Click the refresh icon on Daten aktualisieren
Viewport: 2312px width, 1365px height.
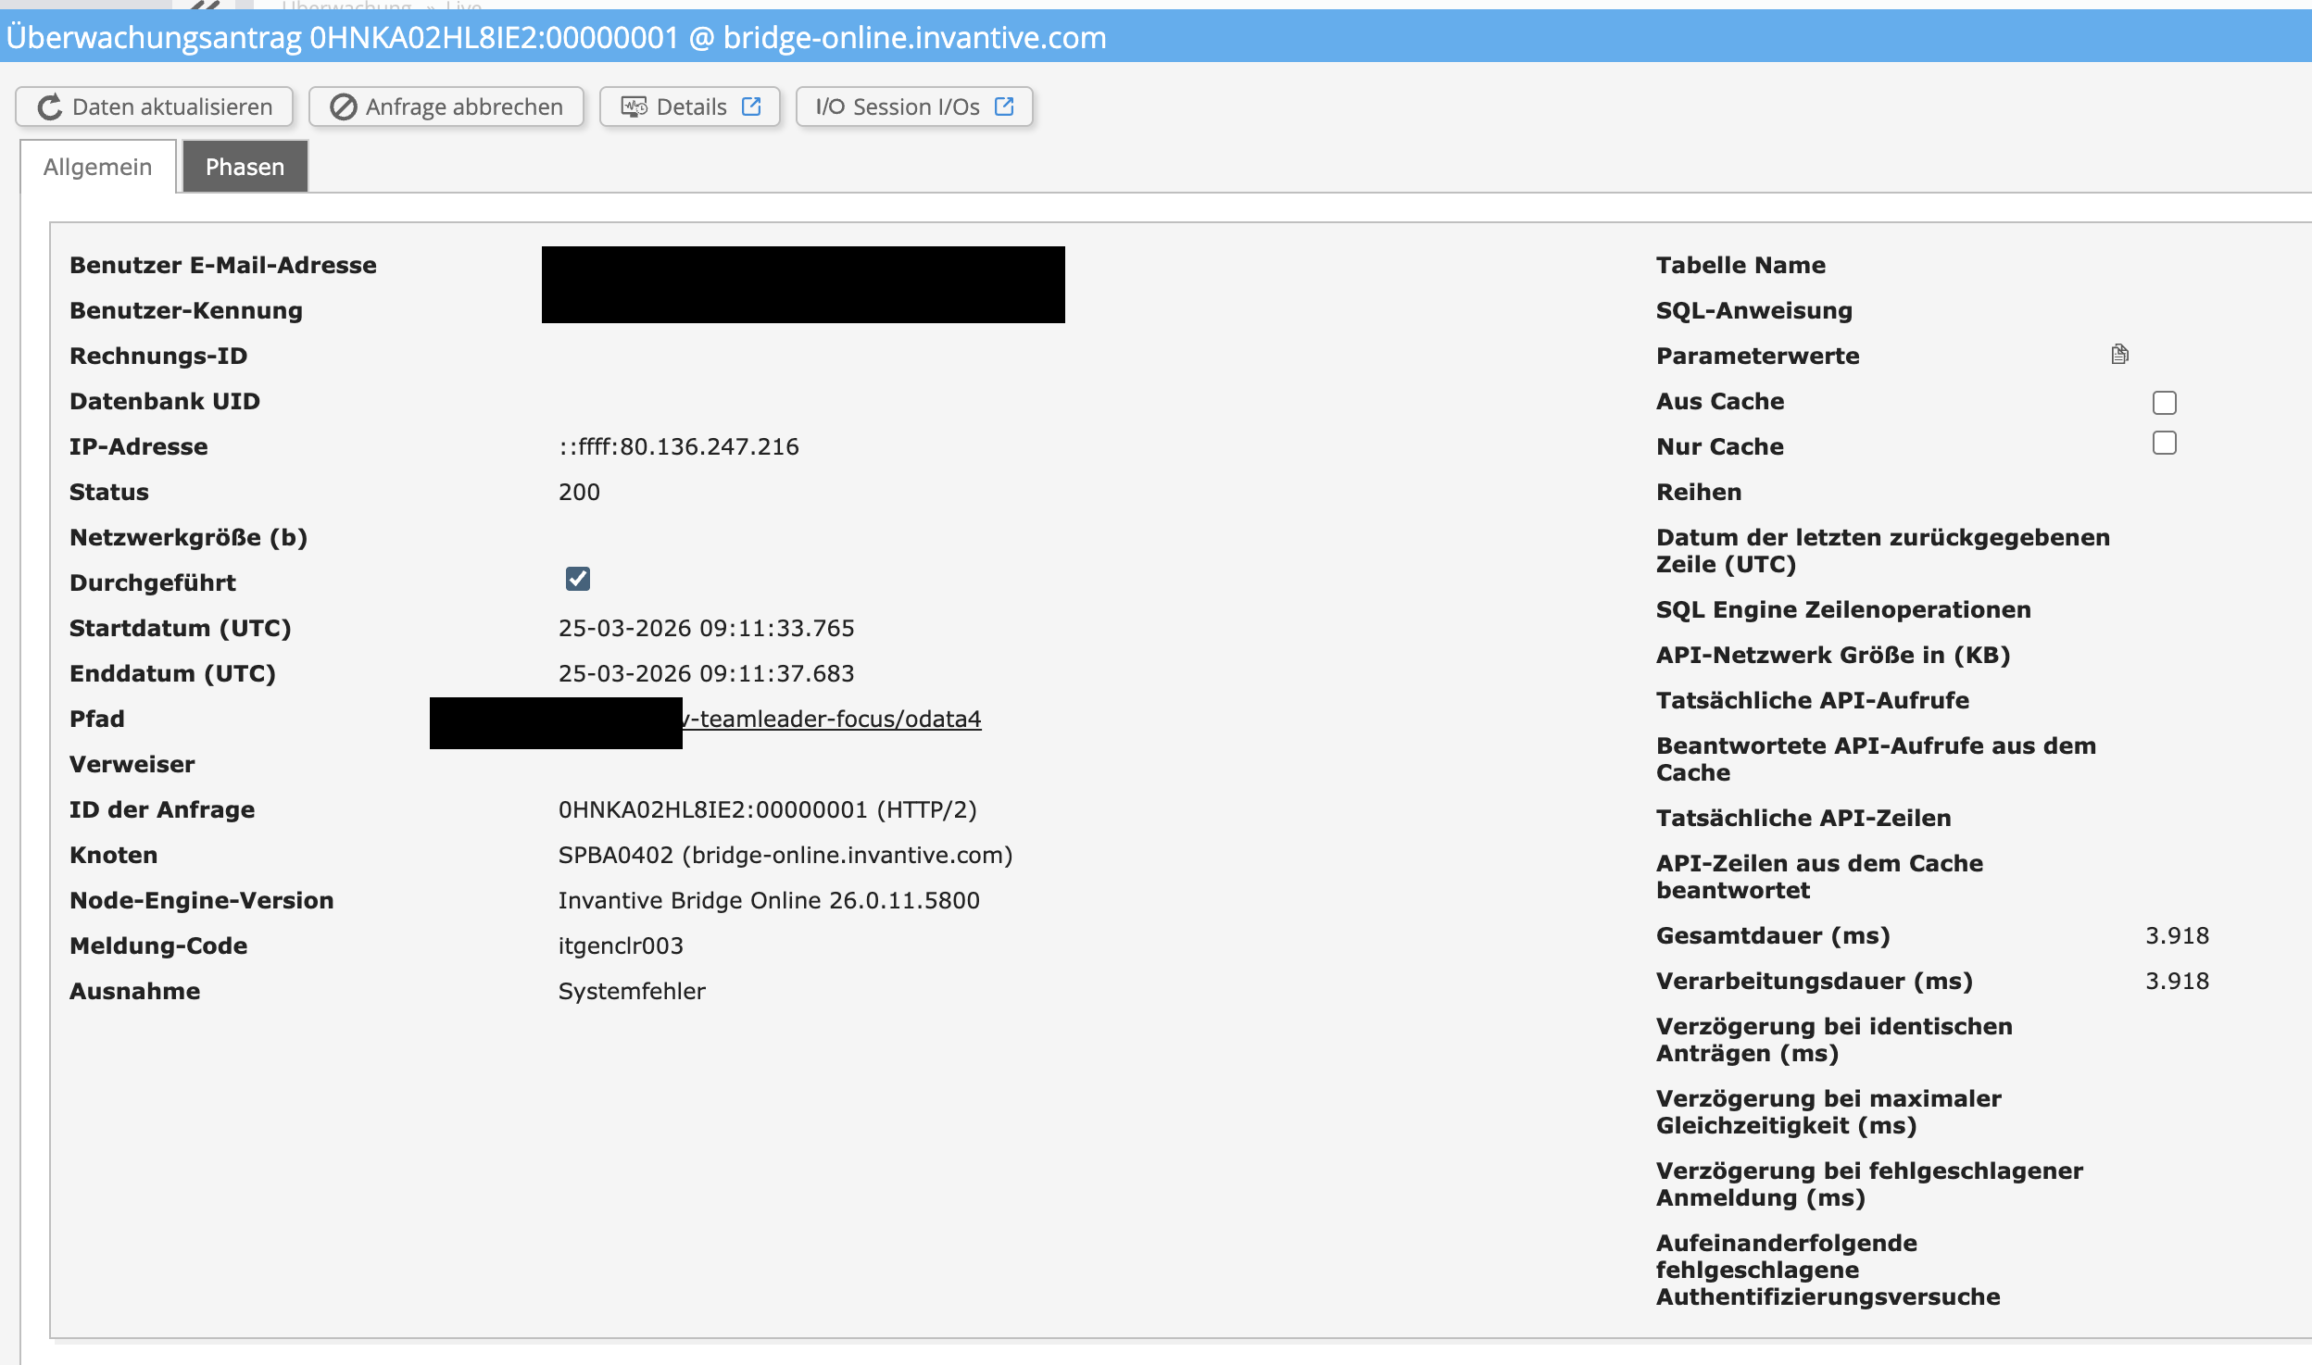(x=50, y=107)
